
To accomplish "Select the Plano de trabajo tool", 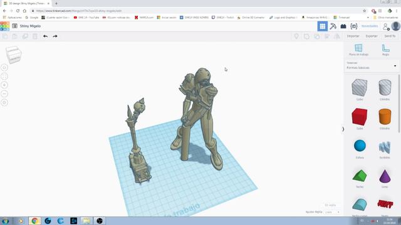I will (358, 50).
